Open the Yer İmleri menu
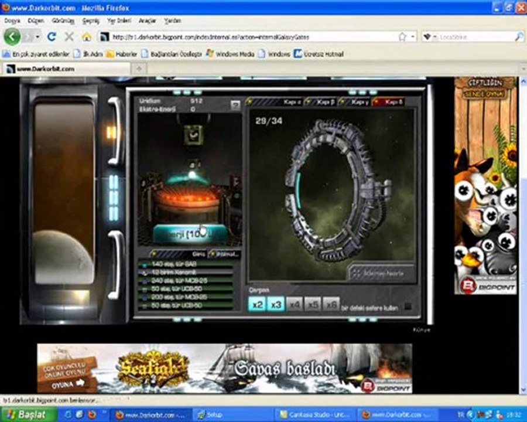This screenshot has width=527, height=422. [119, 21]
